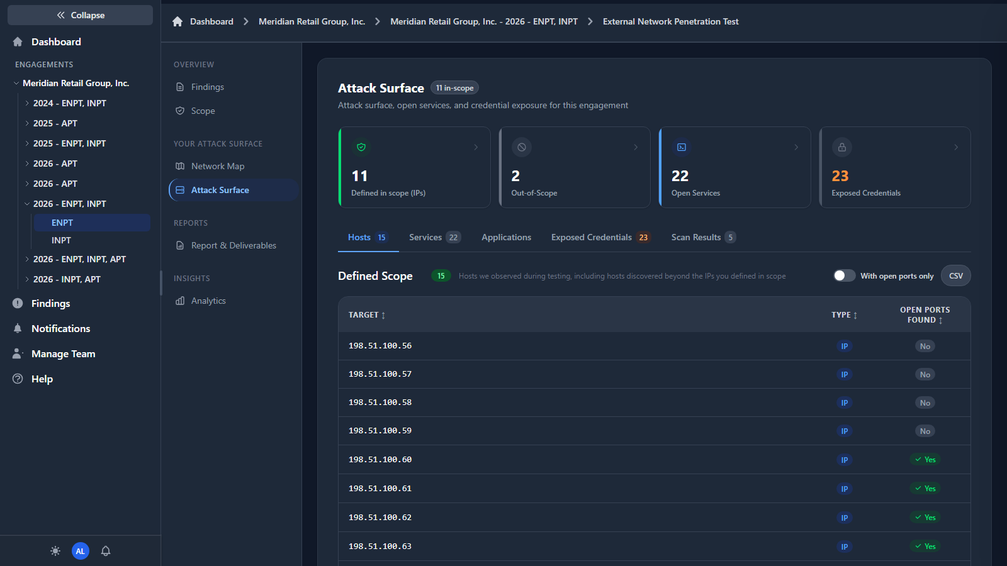Viewport: 1007px width, 566px height.
Task: Click the 15 count badge beside Defined Scope
Action: pyautogui.click(x=441, y=275)
